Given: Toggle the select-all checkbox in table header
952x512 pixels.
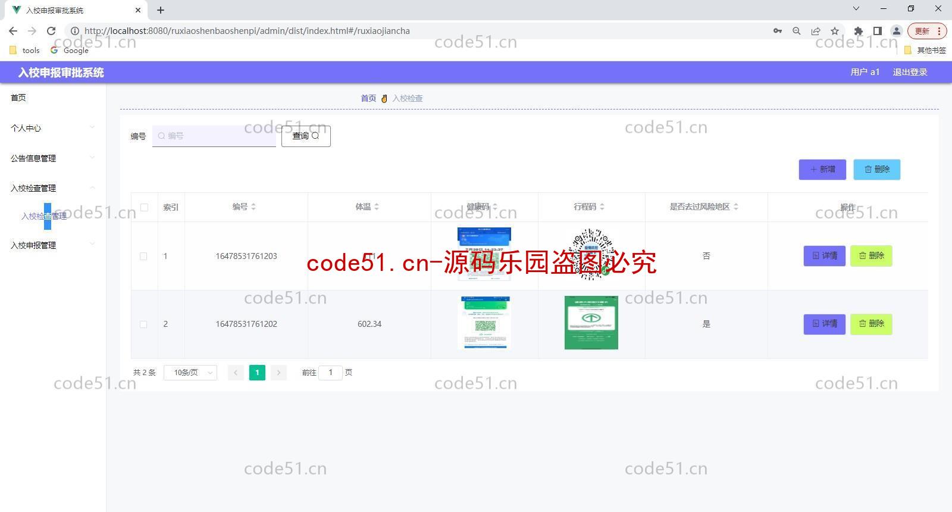Looking at the screenshot, I should point(144,207).
